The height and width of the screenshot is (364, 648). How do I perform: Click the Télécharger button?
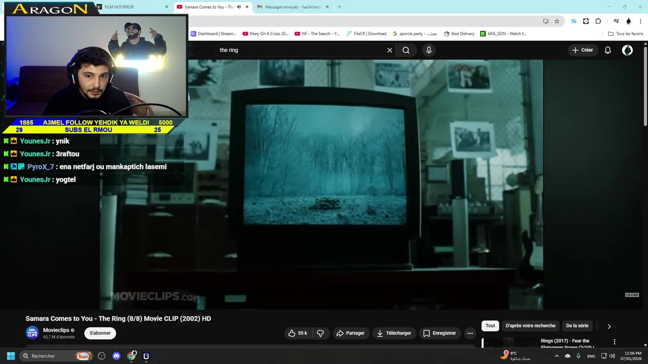[x=394, y=333]
